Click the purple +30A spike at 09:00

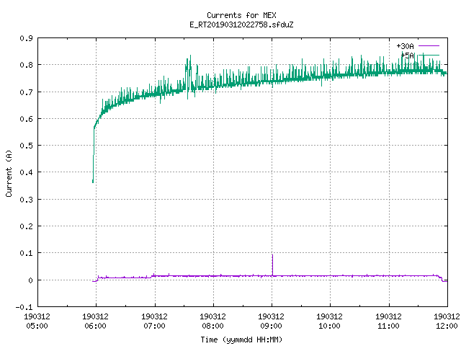(x=272, y=265)
